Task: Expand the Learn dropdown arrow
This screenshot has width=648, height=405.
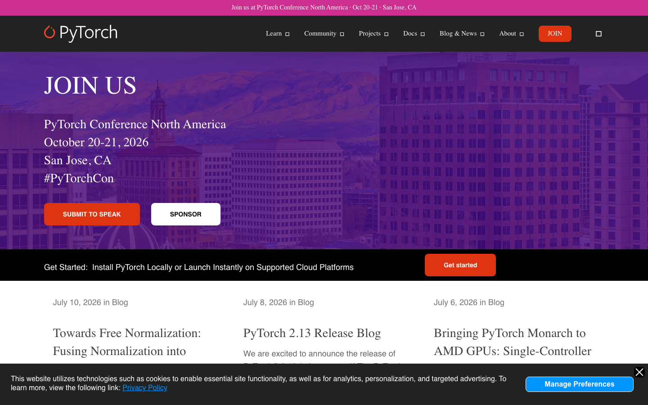Action: [x=287, y=34]
